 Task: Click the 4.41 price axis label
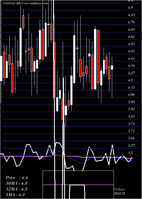point(131,59)
